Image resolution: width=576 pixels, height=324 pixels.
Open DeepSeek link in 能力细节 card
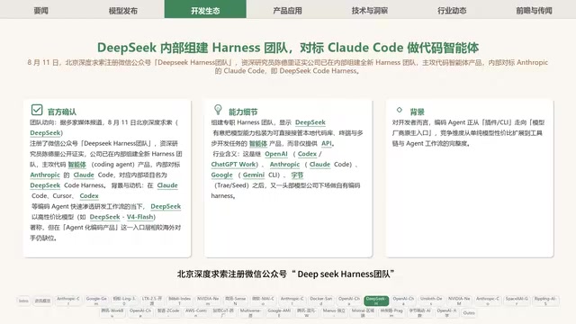(310, 122)
